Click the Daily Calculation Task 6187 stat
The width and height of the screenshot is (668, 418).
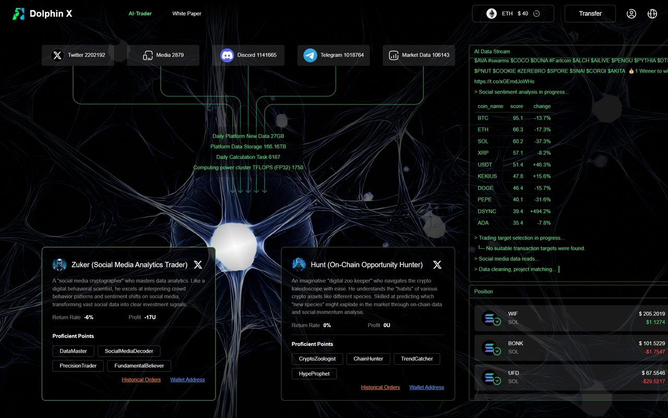[x=248, y=157]
